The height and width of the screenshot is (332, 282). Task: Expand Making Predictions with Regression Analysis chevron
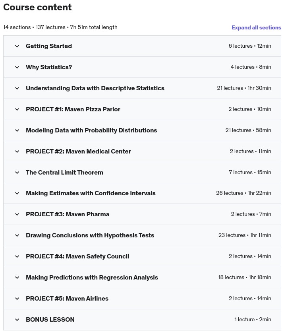click(17, 278)
